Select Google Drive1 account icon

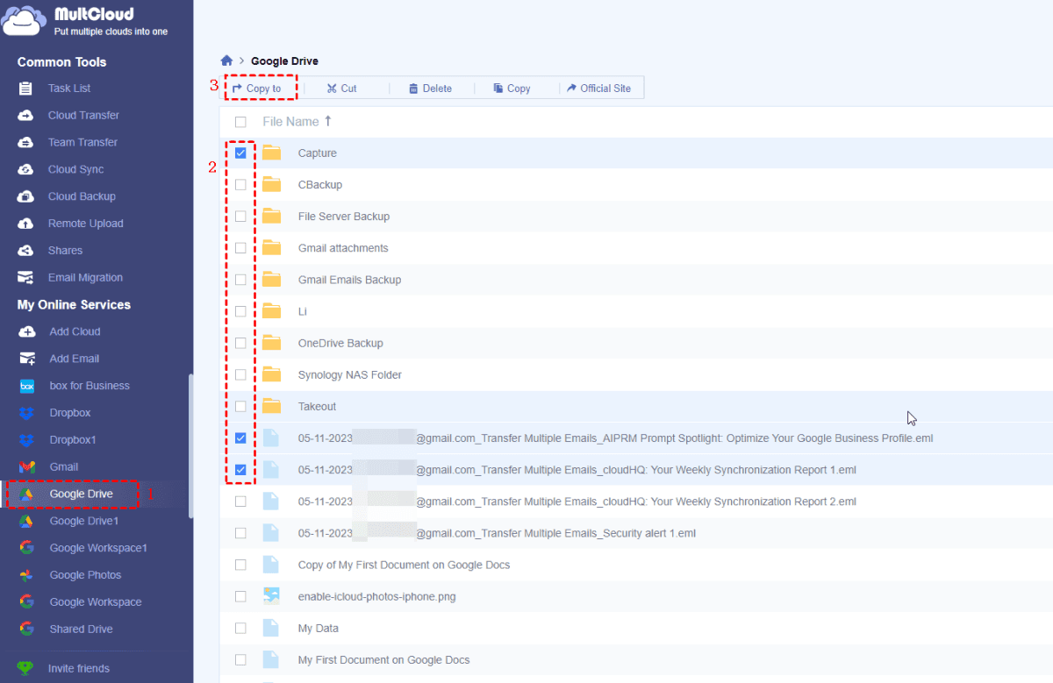(27, 521)
